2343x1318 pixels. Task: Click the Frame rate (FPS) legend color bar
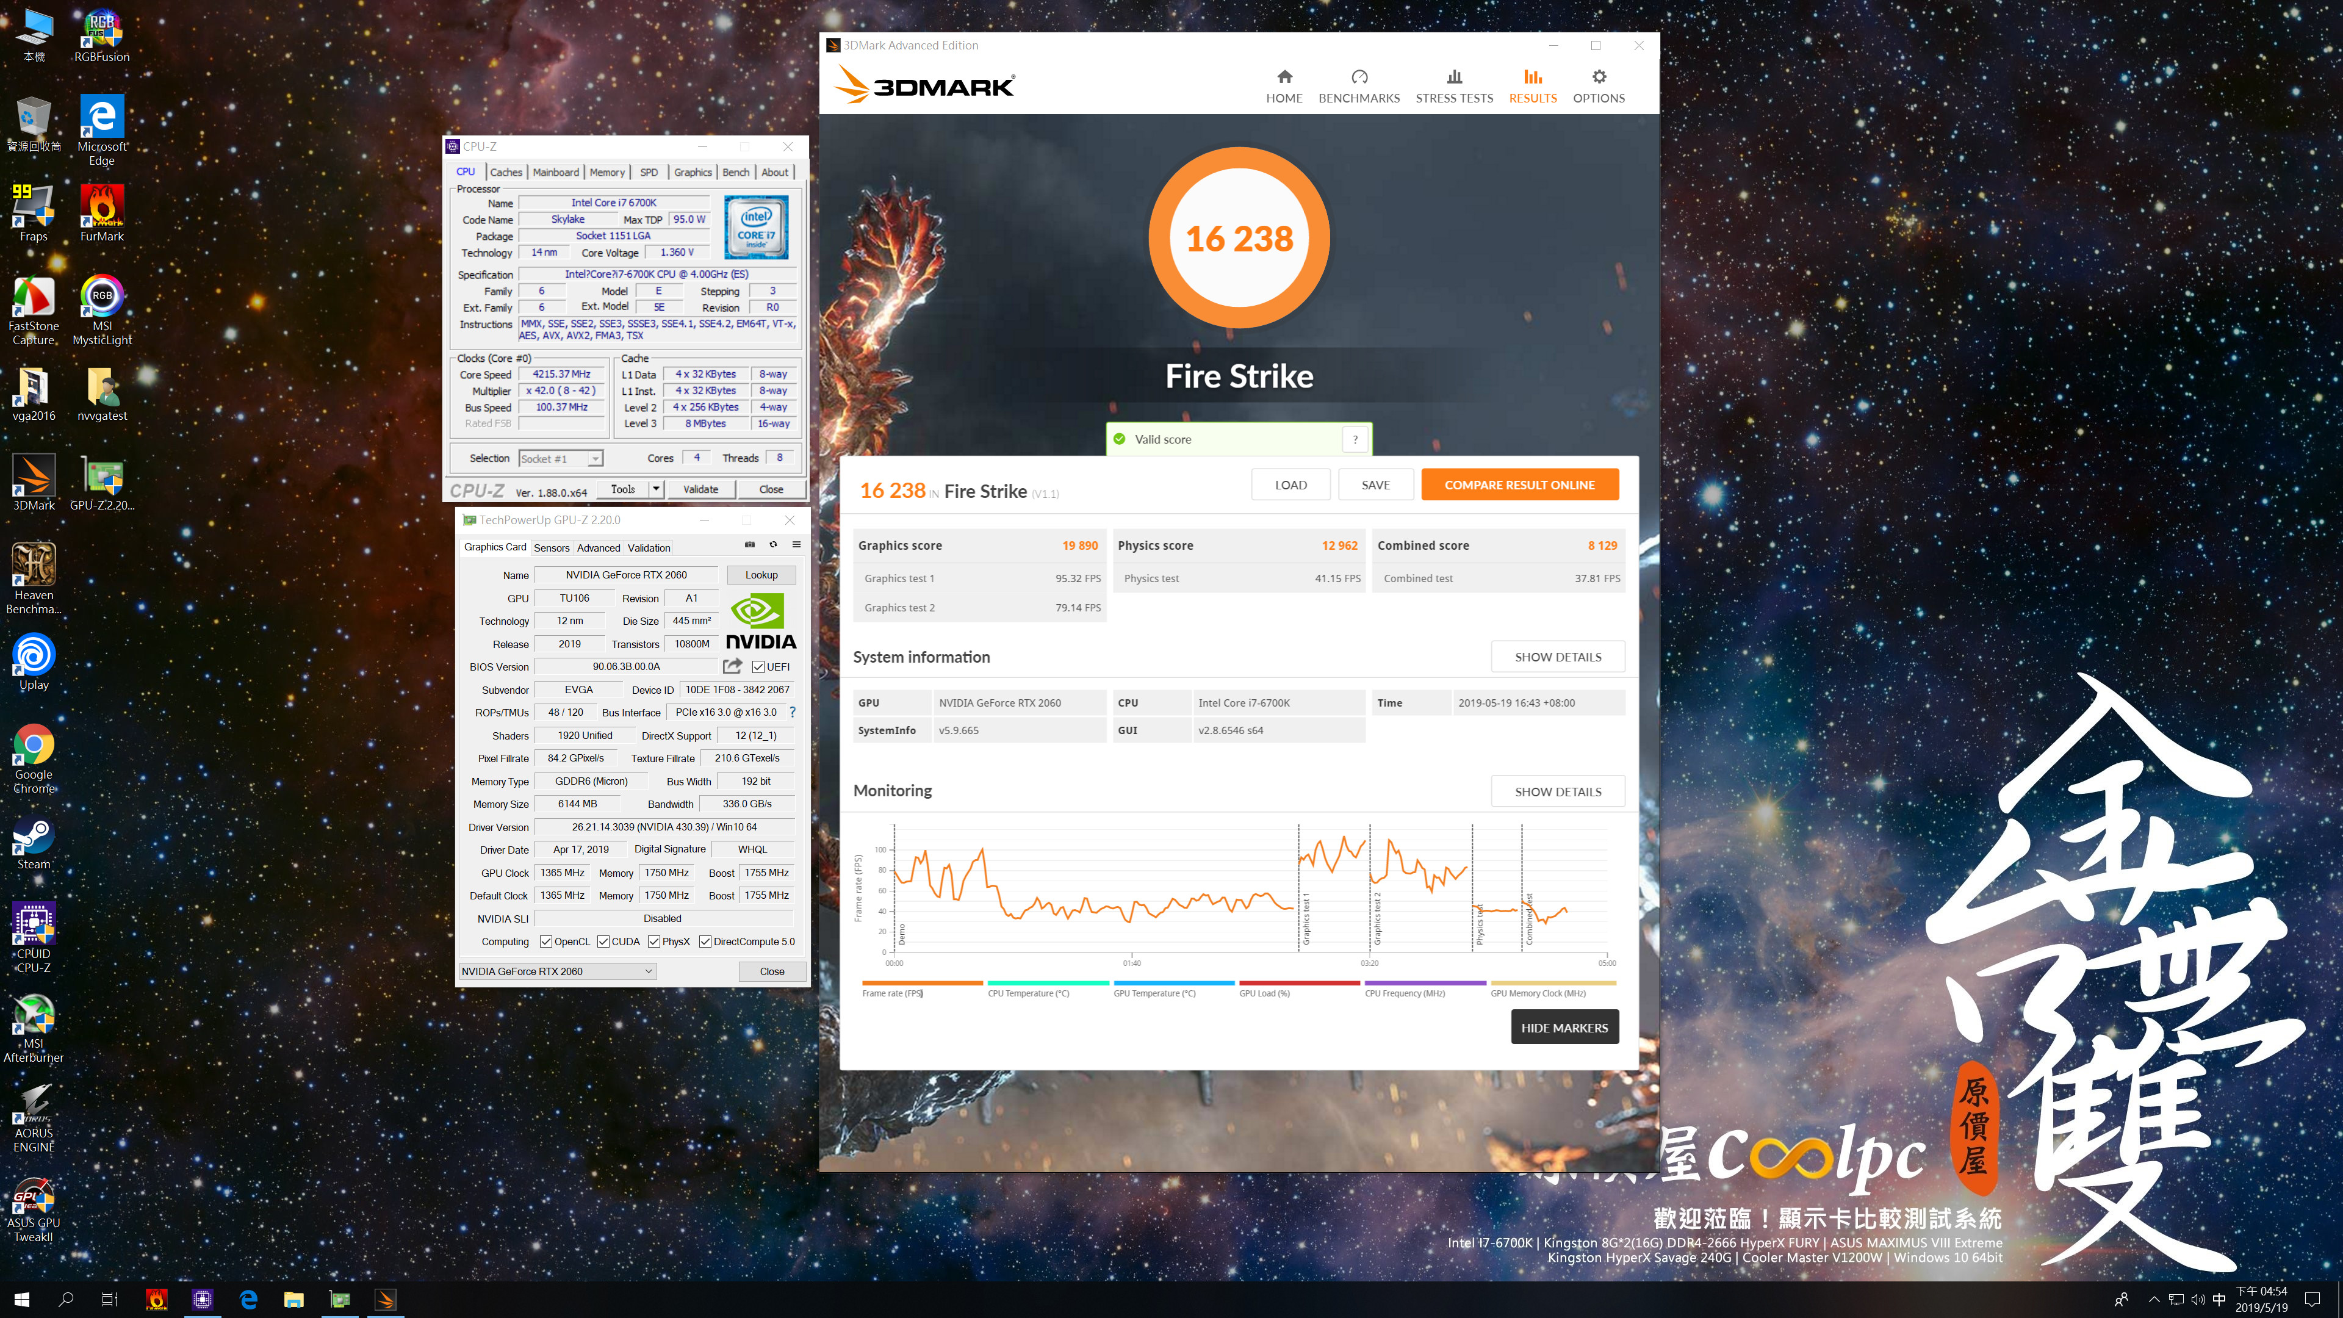pos(921,982)
